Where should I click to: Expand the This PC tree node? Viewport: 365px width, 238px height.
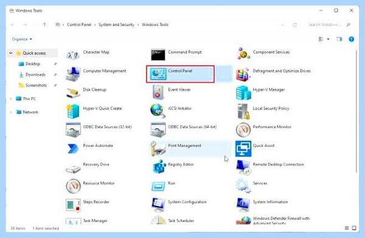[x=11, y=99]
